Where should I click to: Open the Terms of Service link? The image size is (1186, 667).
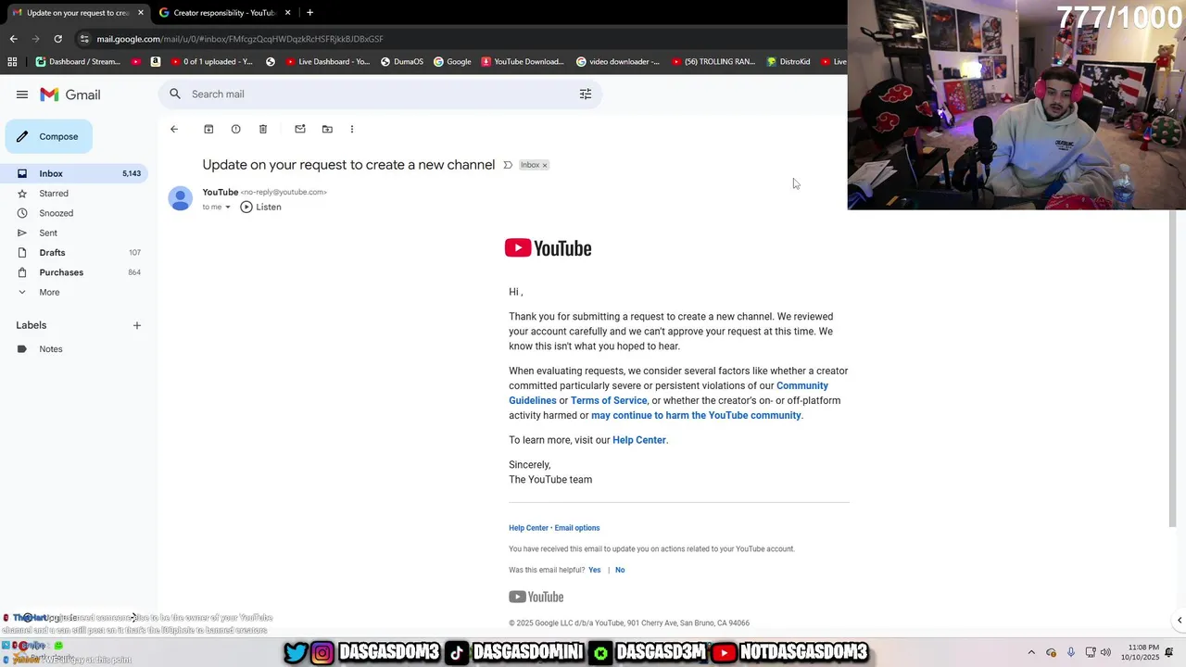(x=609, y=400)
